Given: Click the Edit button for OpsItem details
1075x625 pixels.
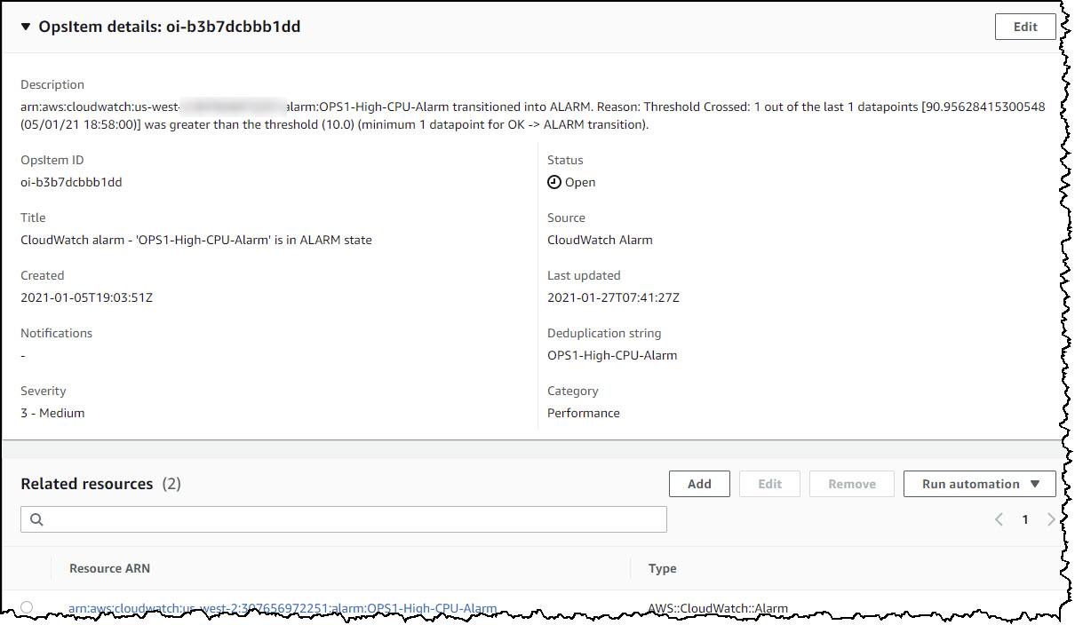Looking at the screenshot, I should (1025, 27).
